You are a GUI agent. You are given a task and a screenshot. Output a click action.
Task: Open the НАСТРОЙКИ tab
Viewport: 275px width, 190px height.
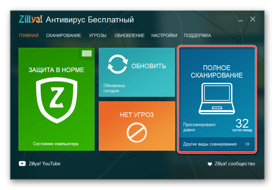click(x=164, y=35)
